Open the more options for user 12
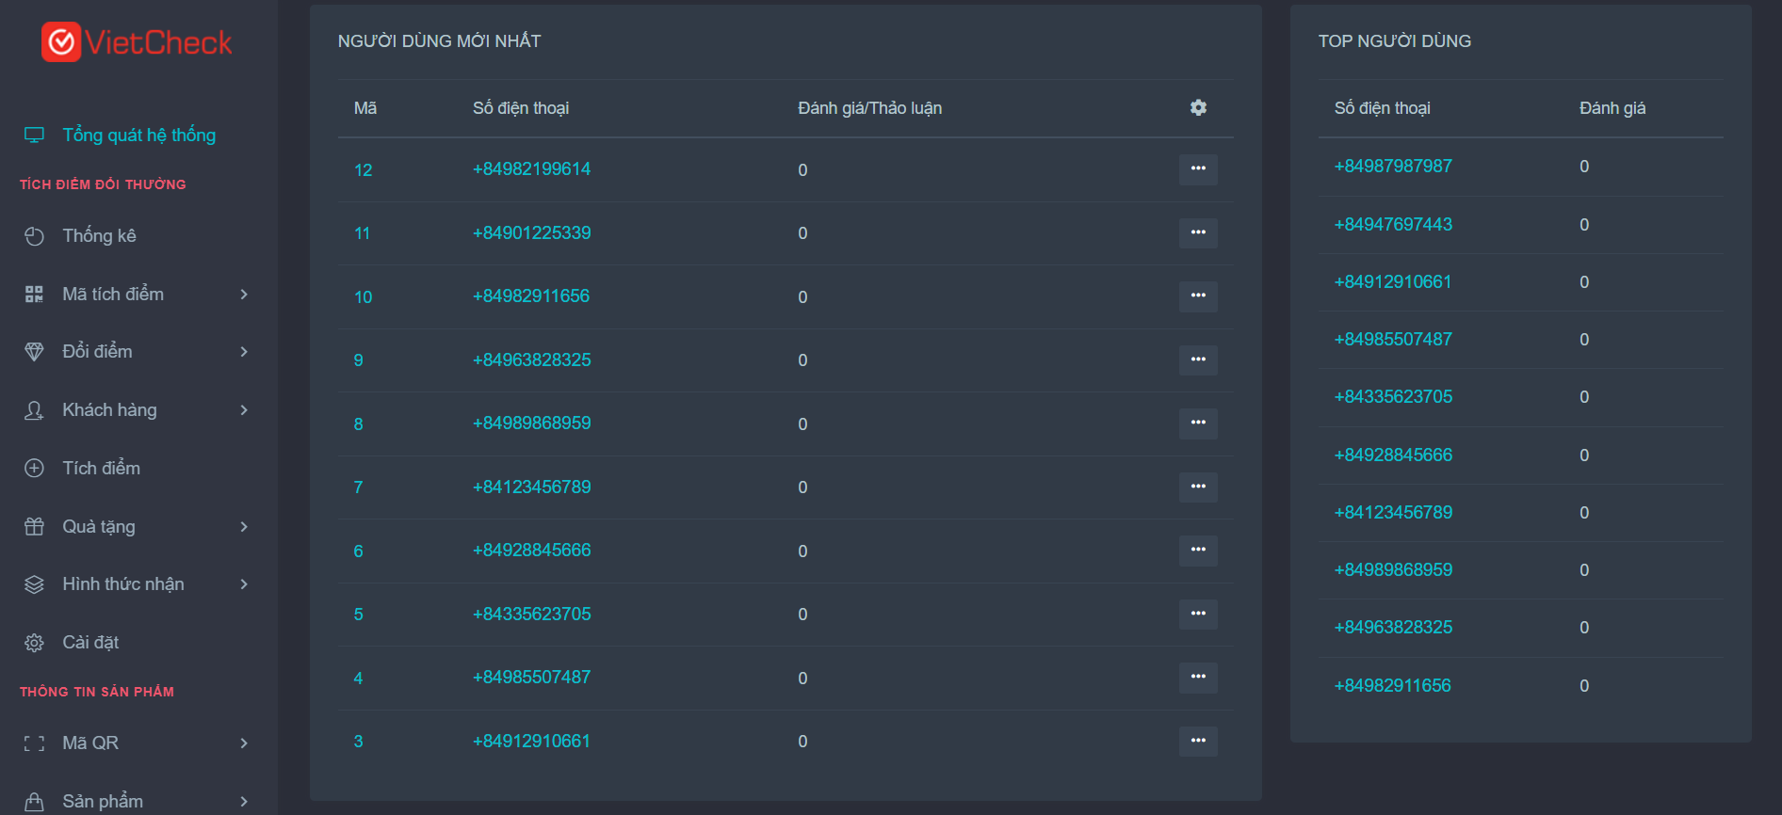Viewport: 1782px width, 815px height. [1198, 169]
